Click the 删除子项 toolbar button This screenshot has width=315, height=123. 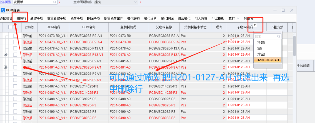tap(94, 18)
